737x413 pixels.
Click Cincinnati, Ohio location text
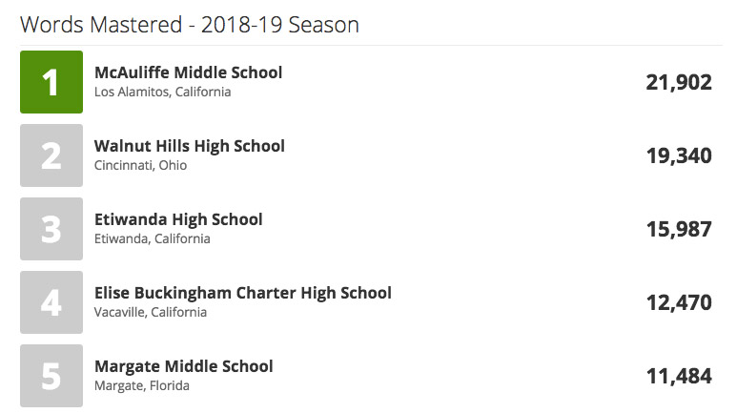140,166
